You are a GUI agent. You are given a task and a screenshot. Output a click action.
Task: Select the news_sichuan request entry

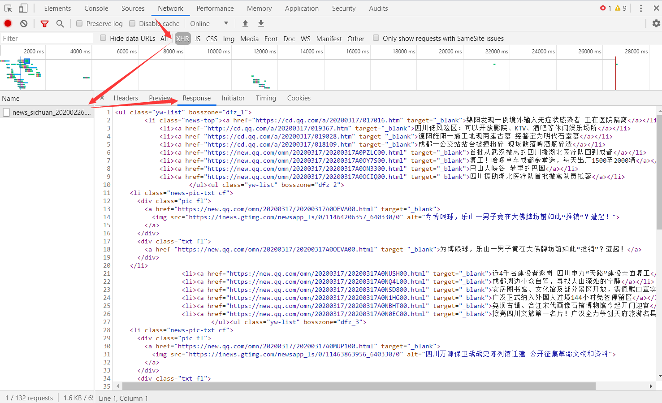(x=51, y=113)
